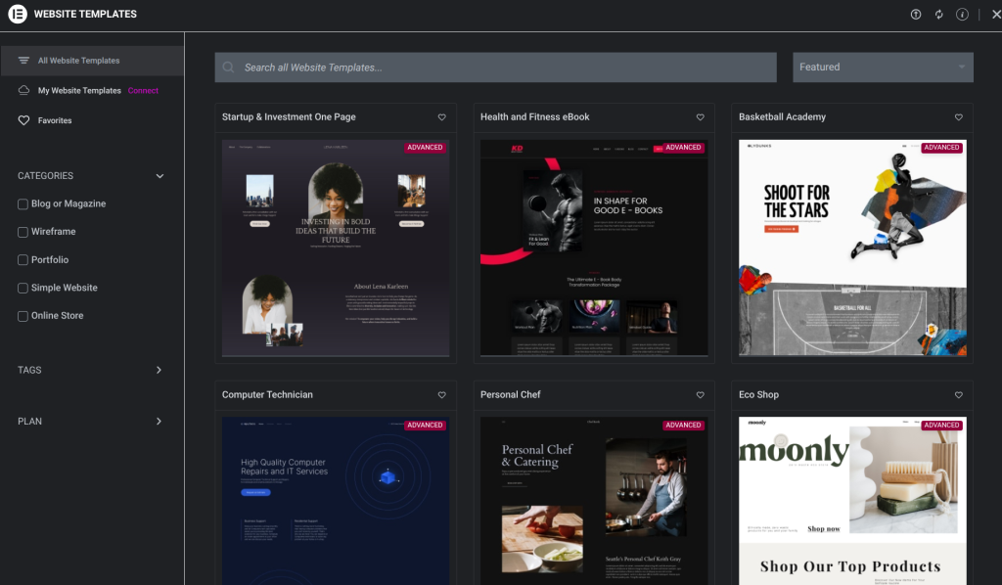Click the Startup & Investment One Page title
The height and width of the screenshot is (585, 1002).
coord(289,116)
